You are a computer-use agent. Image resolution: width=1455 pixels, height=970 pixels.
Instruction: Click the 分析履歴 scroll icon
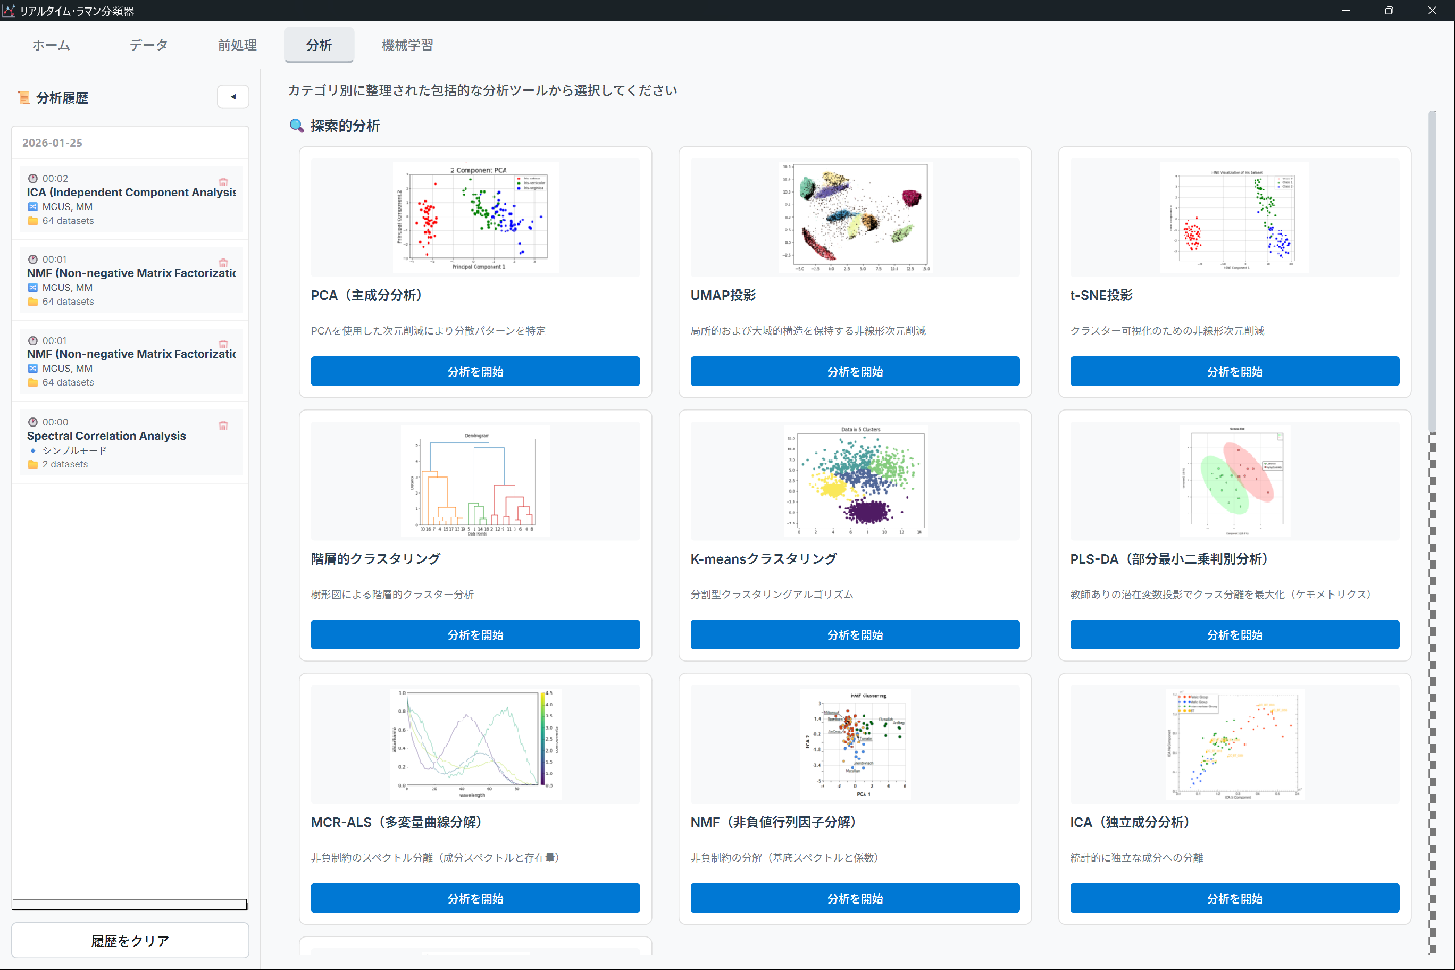[x=23, y=98]
